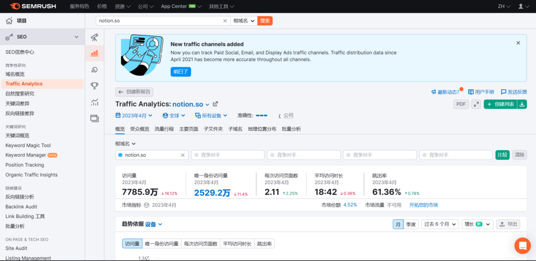Export report with PDF button

pos(461,104)
